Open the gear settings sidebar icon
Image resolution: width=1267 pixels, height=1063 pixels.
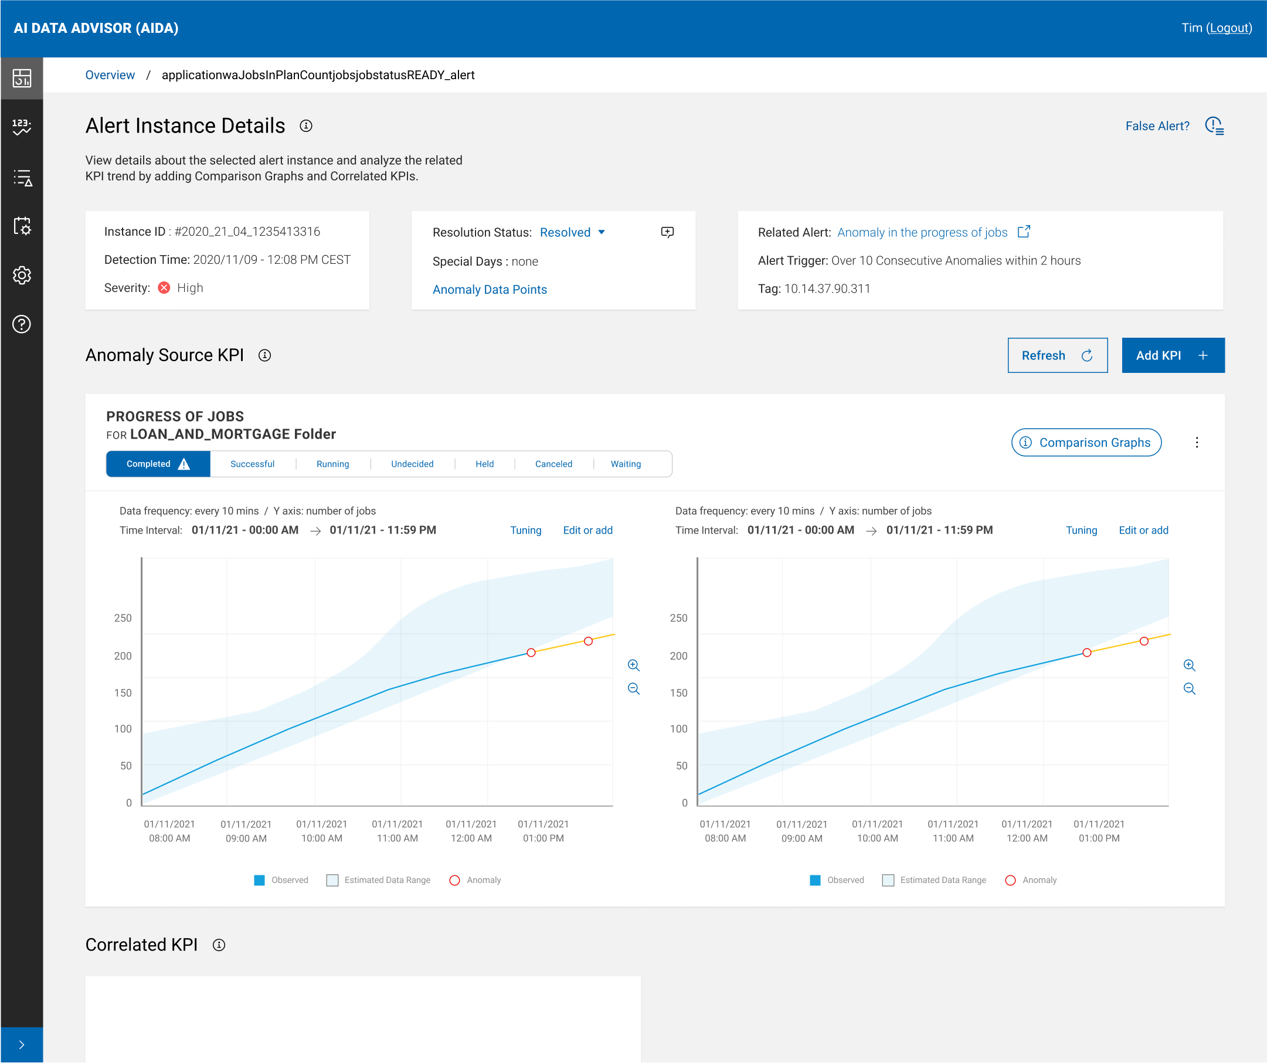pos(22,275)
